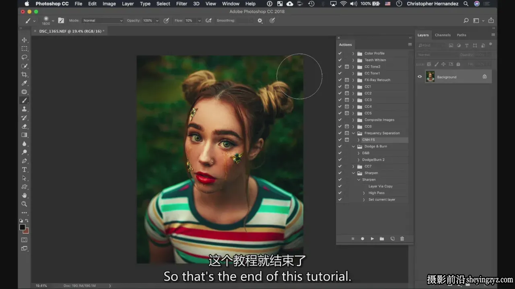Collapse the Dodge & Burn action set
The width and height of the screenshot is (515, 289).
coord(353,147)
